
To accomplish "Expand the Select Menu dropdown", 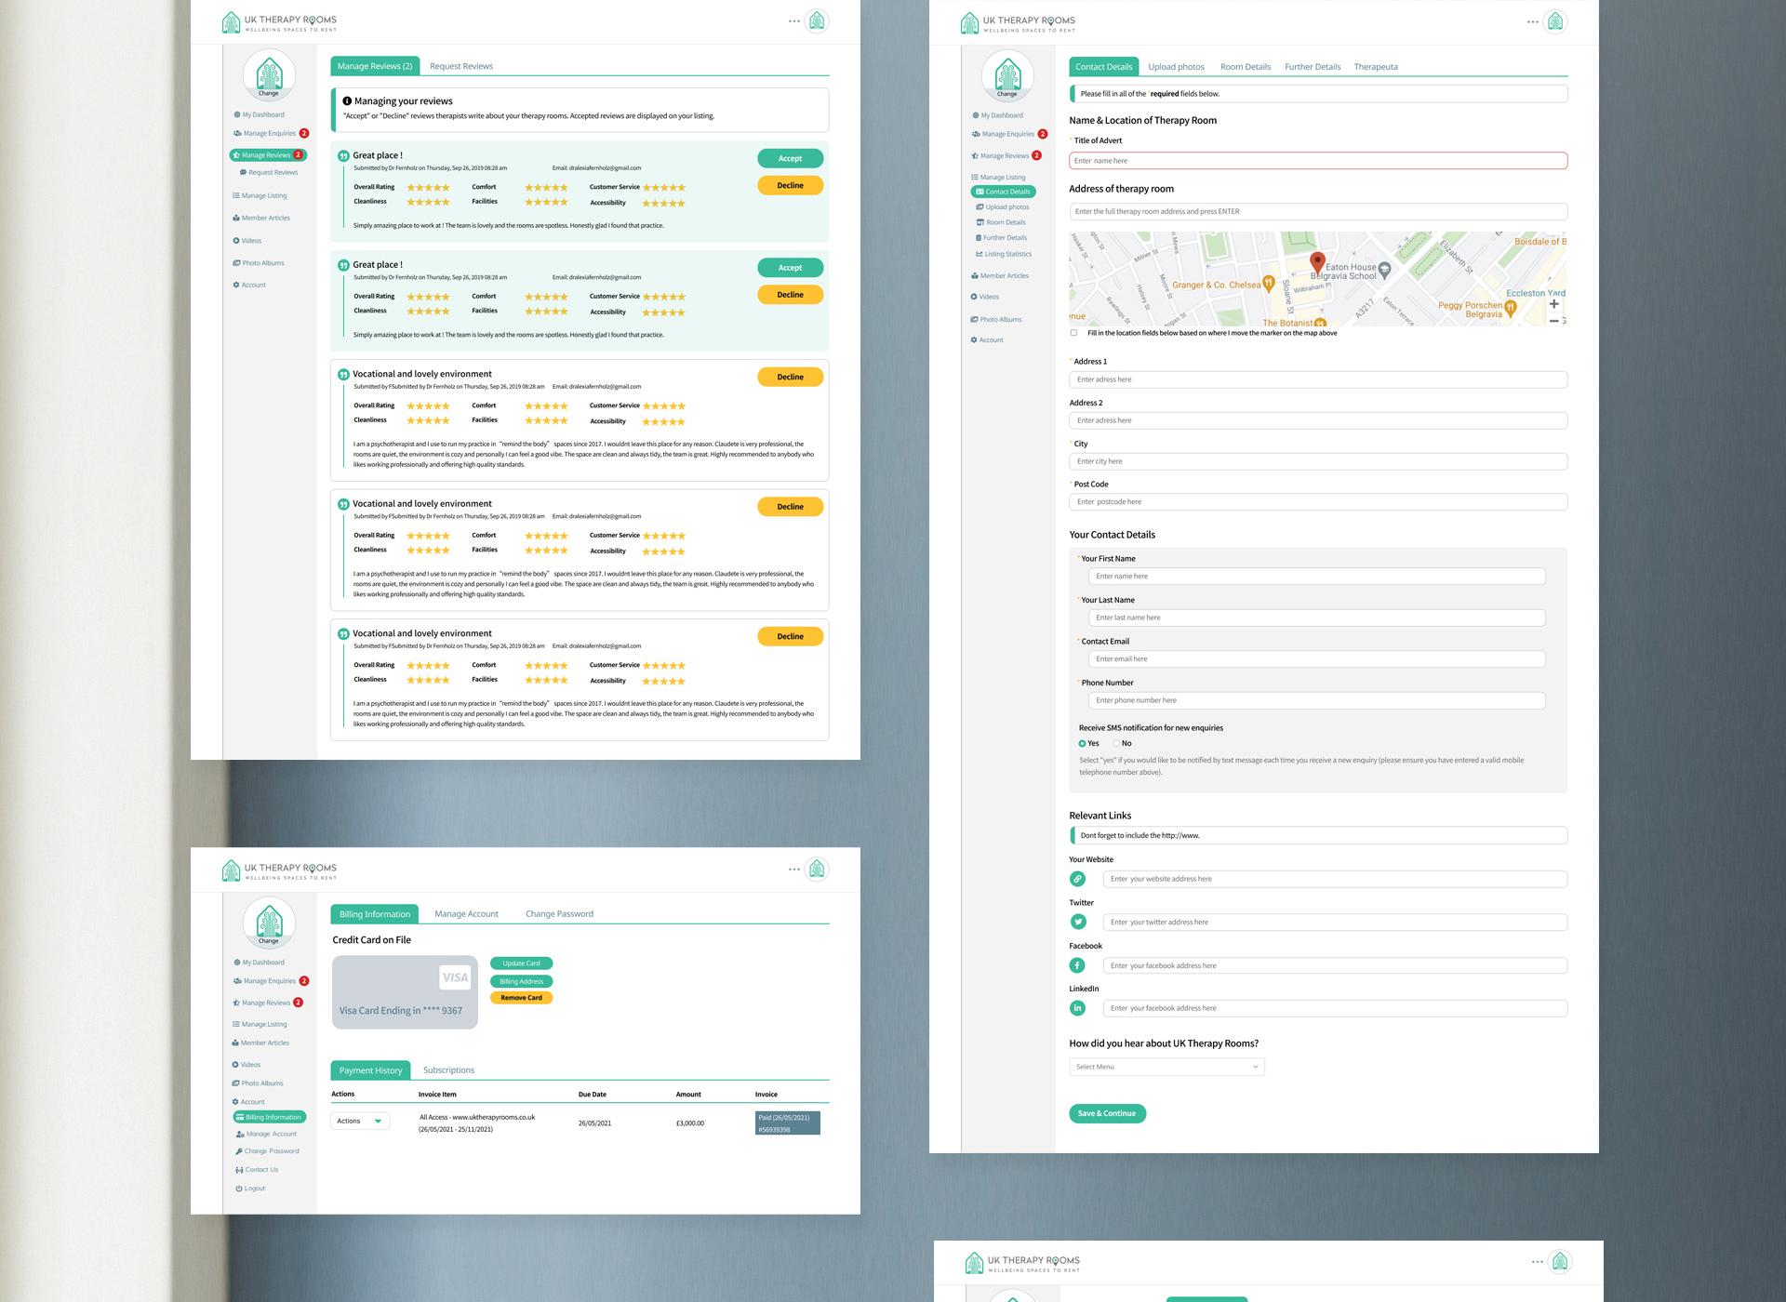I will (x=1166, y=1067).
